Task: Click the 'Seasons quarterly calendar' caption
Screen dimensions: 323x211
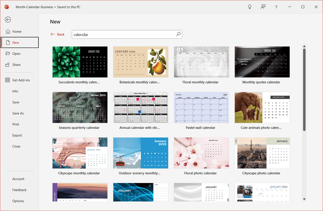Action: coord(79,128)
